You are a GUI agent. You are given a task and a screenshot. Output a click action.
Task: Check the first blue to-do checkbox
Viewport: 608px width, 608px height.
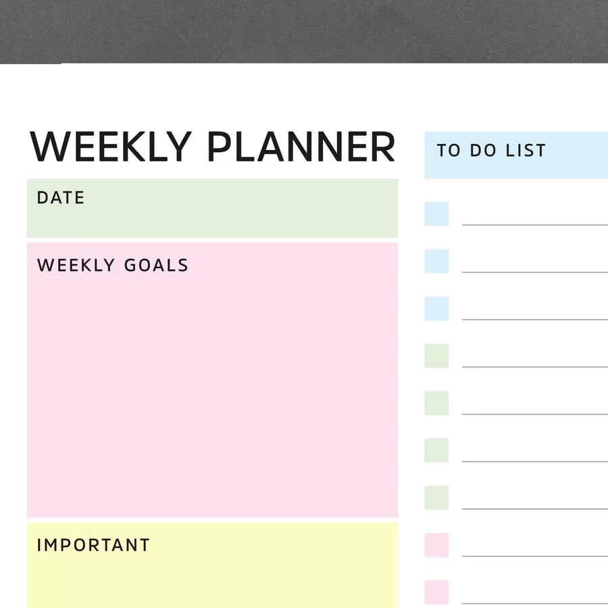[436, 213]
